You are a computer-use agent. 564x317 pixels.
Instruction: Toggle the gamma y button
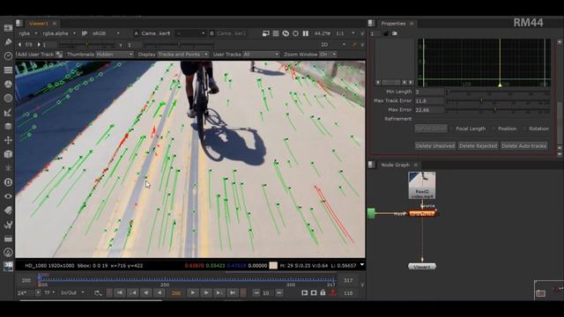[121, 45]
